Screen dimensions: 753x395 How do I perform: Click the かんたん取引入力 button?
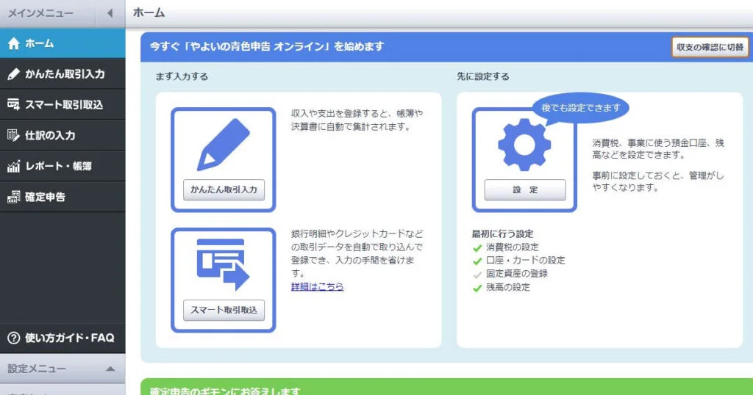[x=224, y=190]
